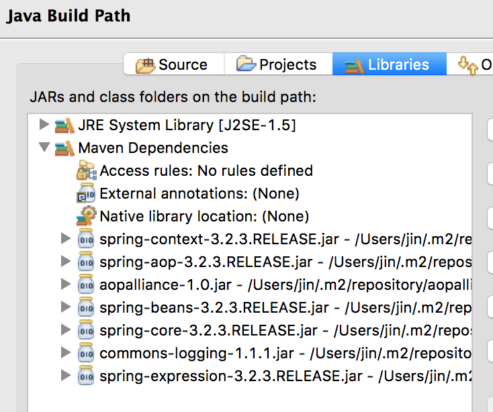Click the spring-context jar file icon

point(86,239)
